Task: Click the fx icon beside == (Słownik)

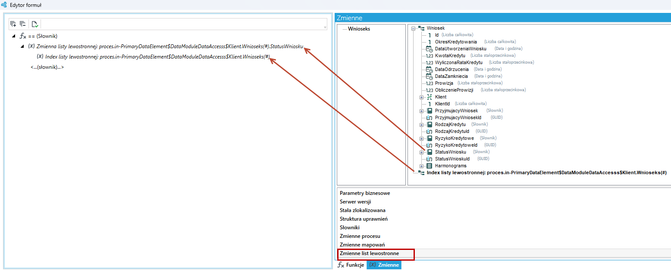Action: (x=23, y=36)
